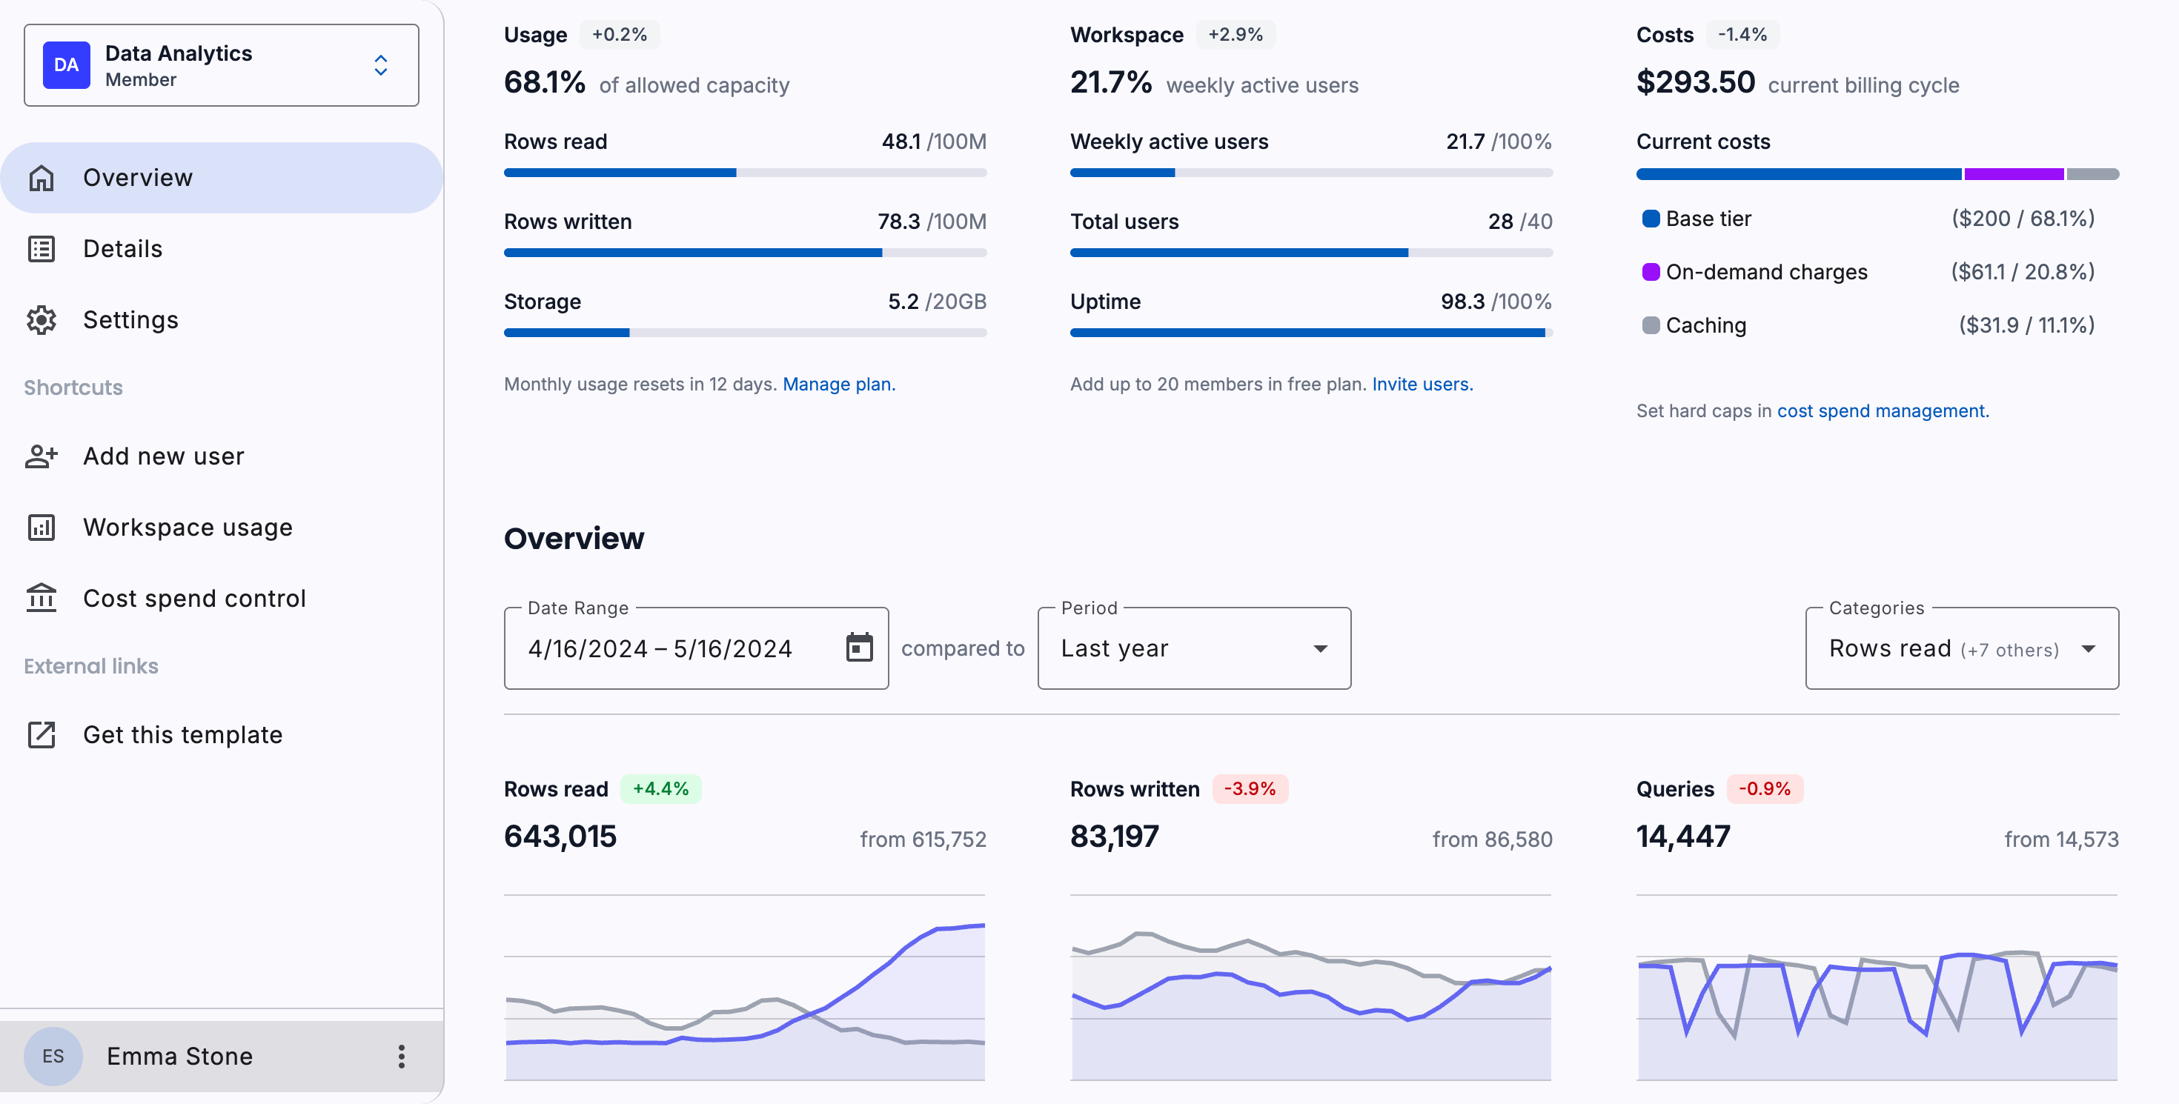Click the Rows written usage progress bar

click(x=744, y=253)
